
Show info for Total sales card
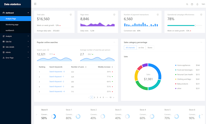click(x=71, y=15)
